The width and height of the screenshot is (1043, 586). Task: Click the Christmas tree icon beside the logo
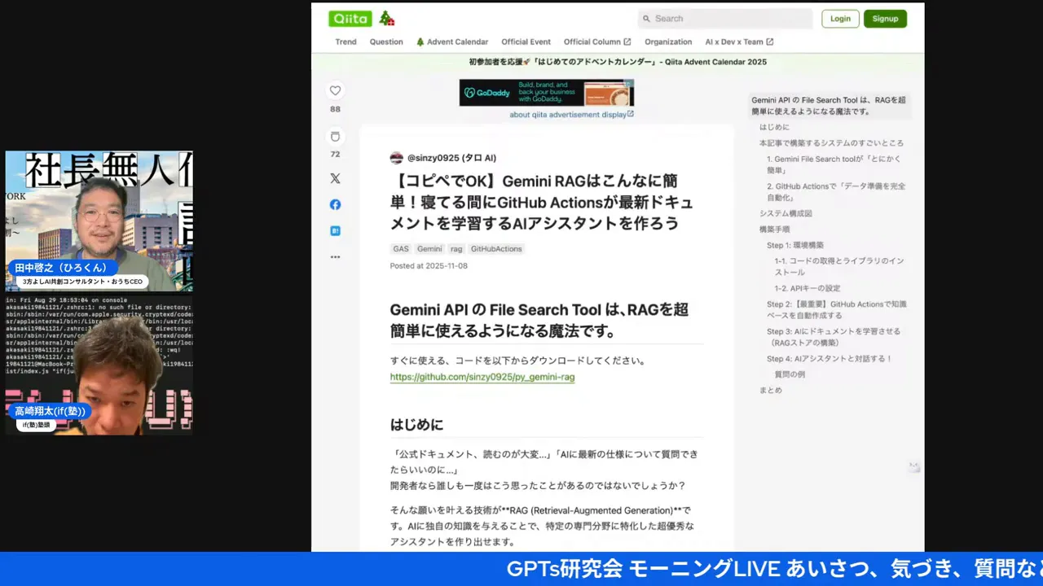[x=386, y=17]
